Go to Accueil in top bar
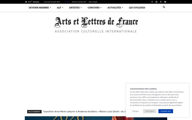Viewport: 192px width, 120px height. click(x=67, y=2)
